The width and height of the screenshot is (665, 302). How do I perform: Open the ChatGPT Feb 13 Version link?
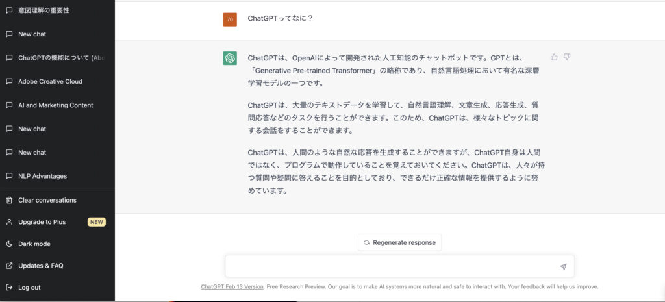tap(232, 286)
